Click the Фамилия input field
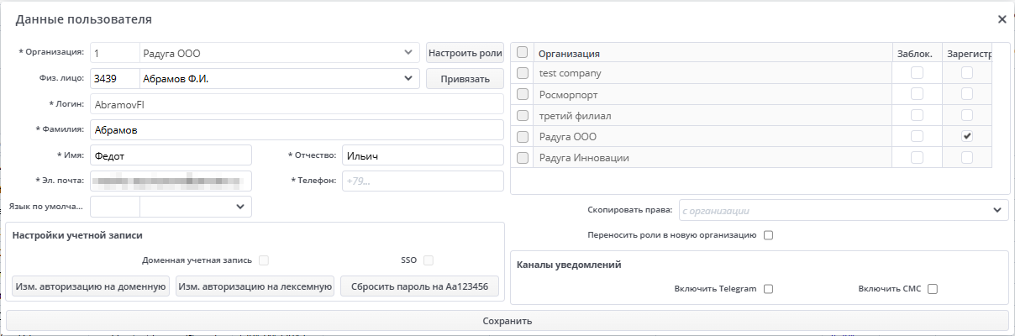 pyautogui.click(x=296, y=130)
